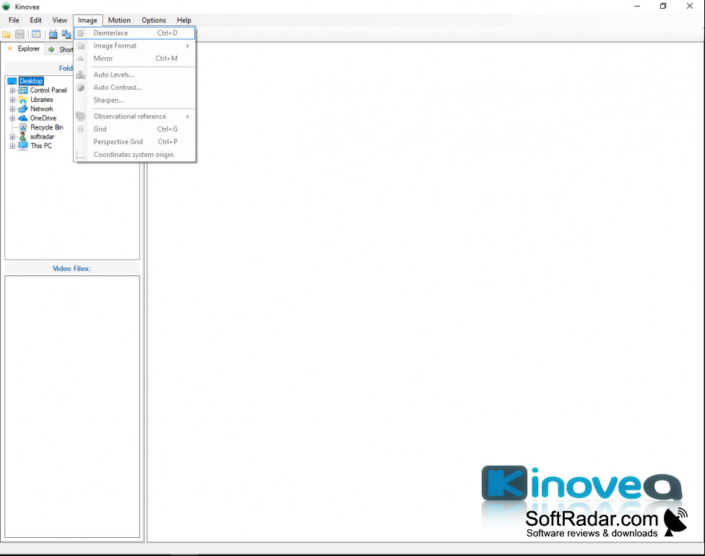Open the Help menu
705x556 pixels.
184,20
